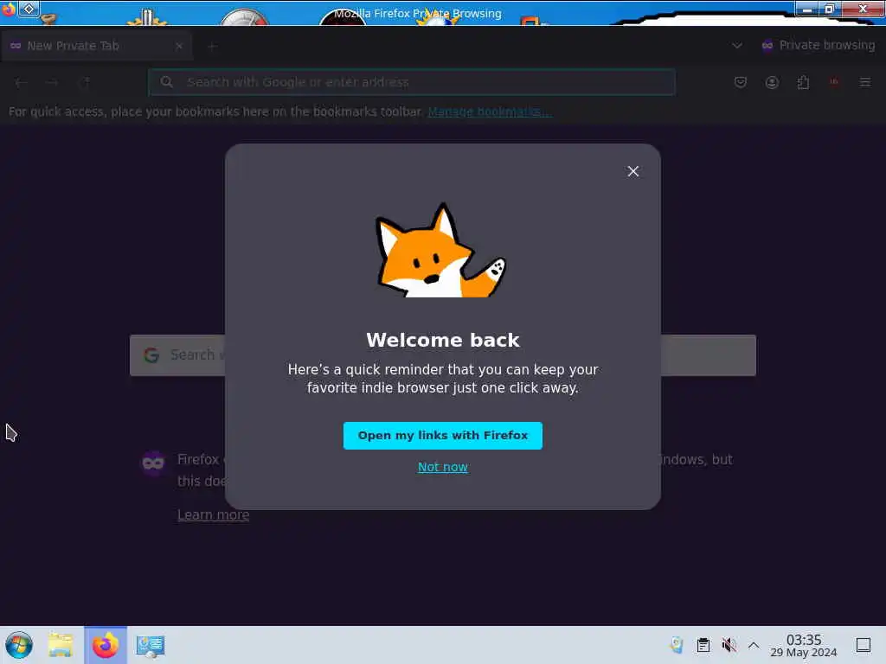886x664 pixels.
Task: Restore the Firefox window size
Action: 830,9
